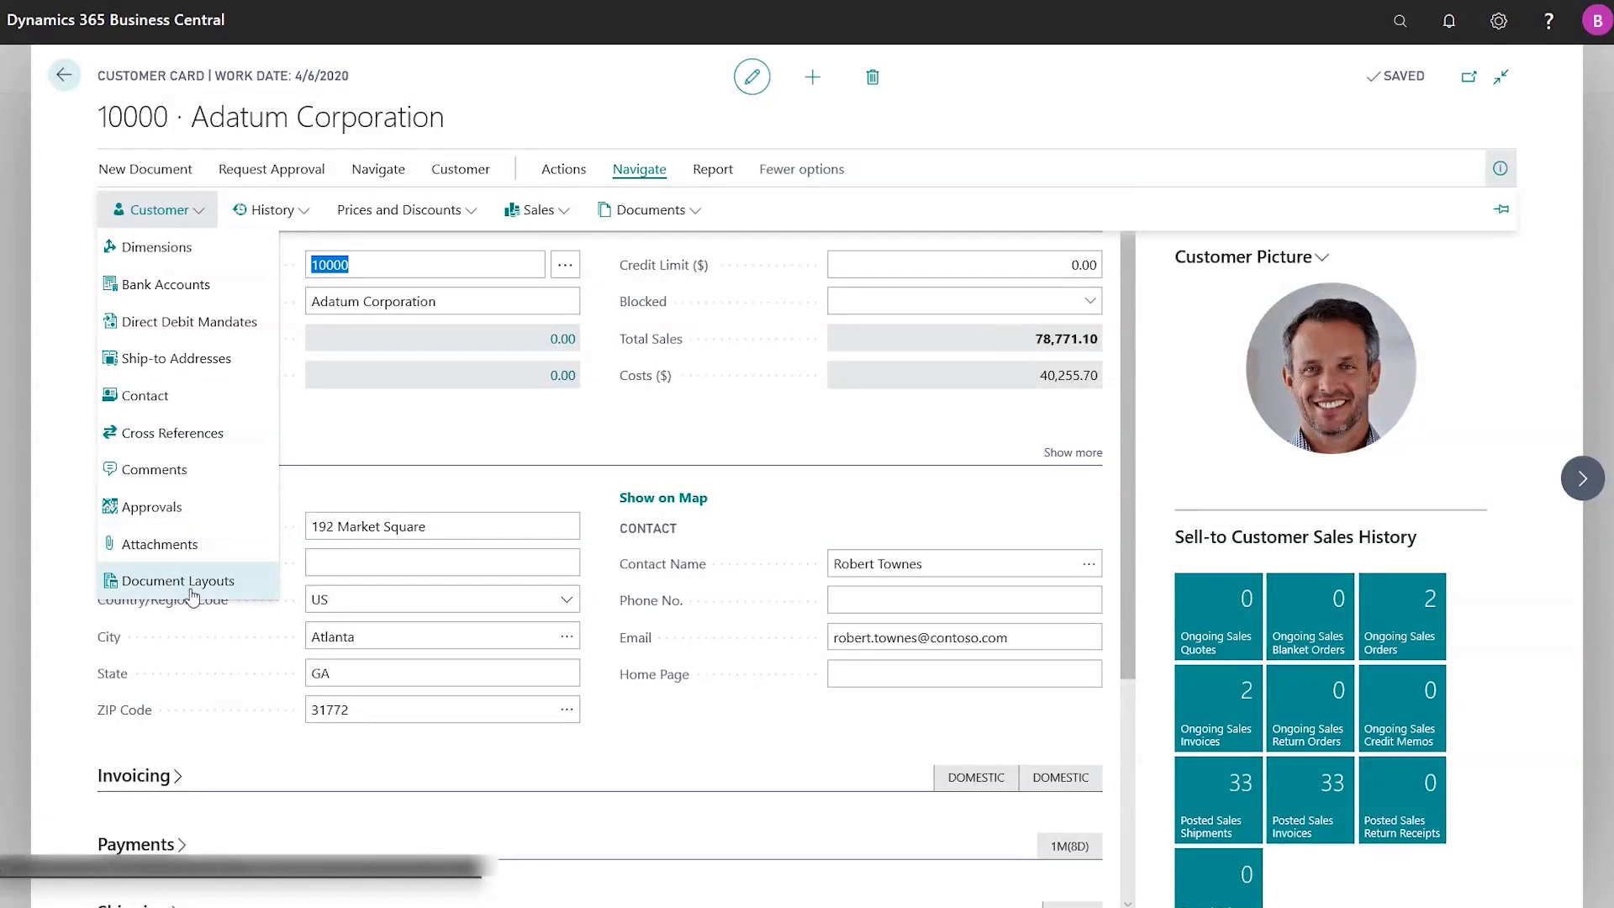This screenshot has height=908, width=1614.
Task: Pin the action bar with the pin icon
Action: point(1502,209)
